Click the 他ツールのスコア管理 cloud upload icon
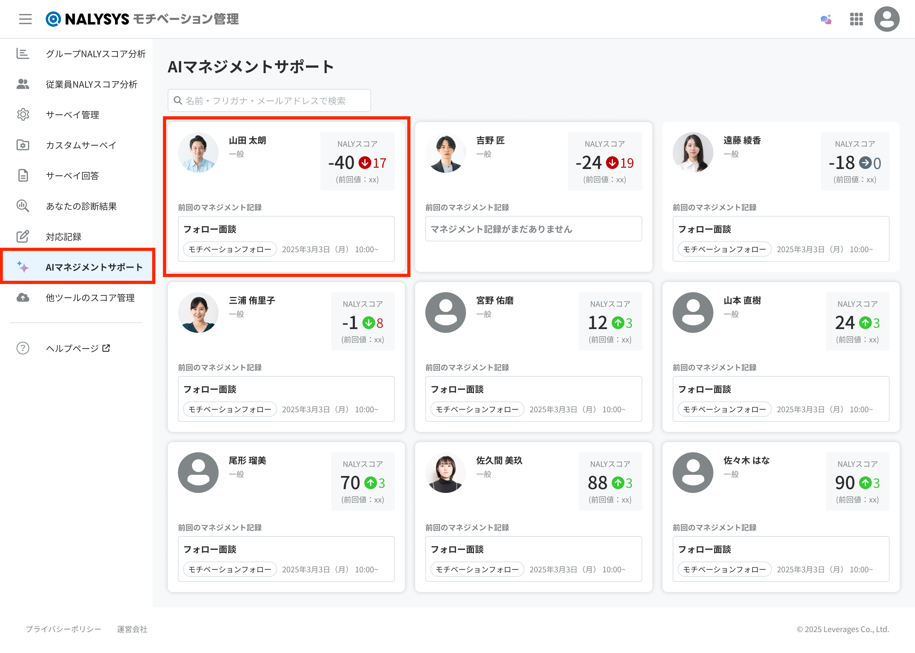915x653 pixels. [23, 298]
